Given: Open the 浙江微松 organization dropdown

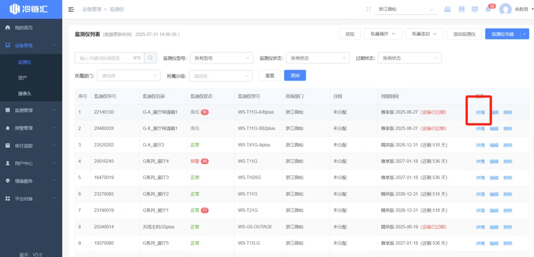Looking at the screenshot, I should point(405,9).
